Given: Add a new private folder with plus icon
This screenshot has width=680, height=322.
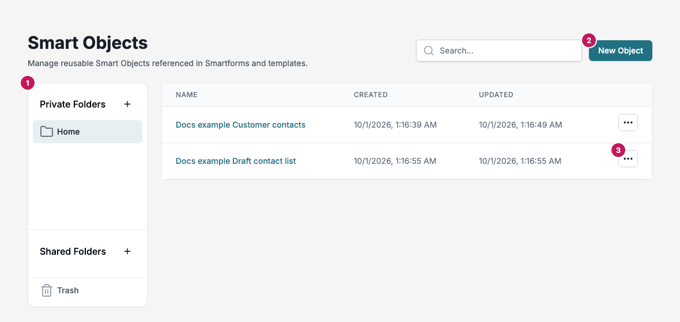Looking at the screenshot, I should 127,104.
